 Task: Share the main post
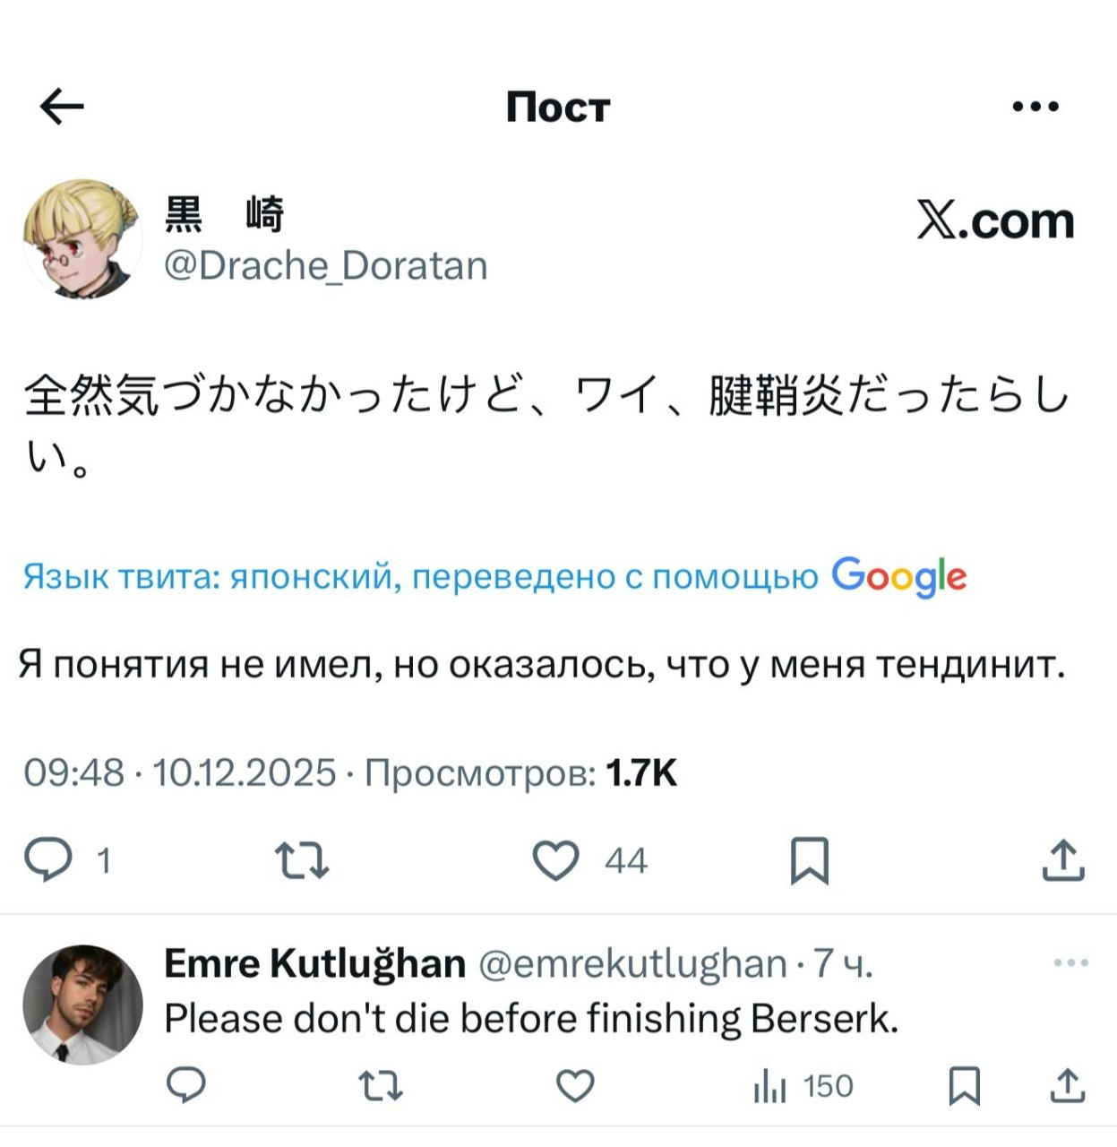coord(1063,860)
